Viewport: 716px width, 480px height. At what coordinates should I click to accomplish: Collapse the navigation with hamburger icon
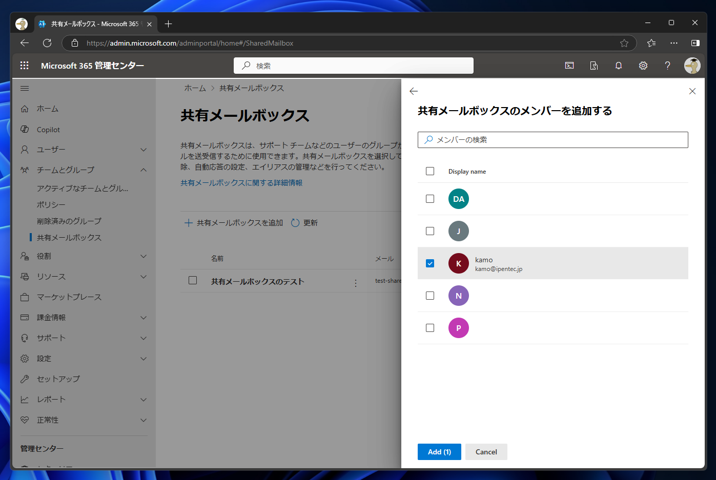[24, 88]
